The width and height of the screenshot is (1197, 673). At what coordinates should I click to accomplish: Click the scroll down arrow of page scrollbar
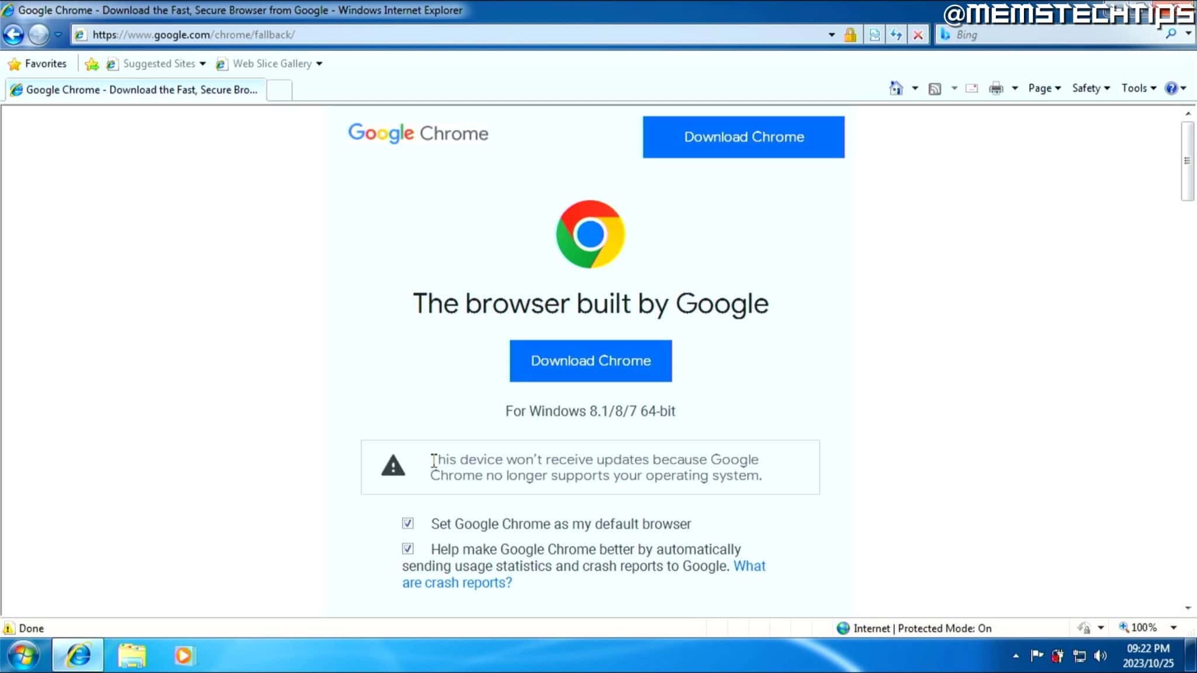coord(1188,608)
